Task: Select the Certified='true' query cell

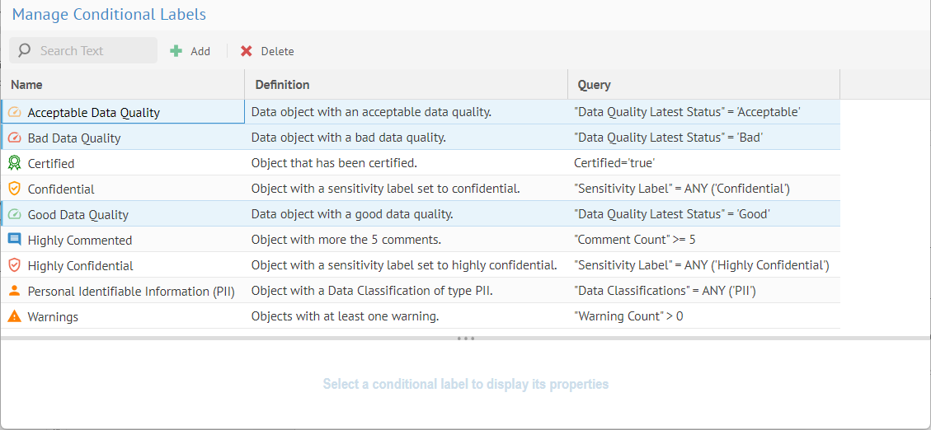Action: point(614,163)
